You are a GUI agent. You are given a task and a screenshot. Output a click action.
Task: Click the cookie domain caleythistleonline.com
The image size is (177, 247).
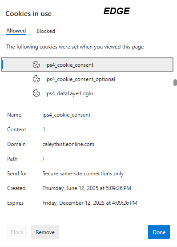68,144
